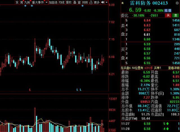Click the 窗 window toolbar button
Screen dimensions: 180x132
(79, 2)
